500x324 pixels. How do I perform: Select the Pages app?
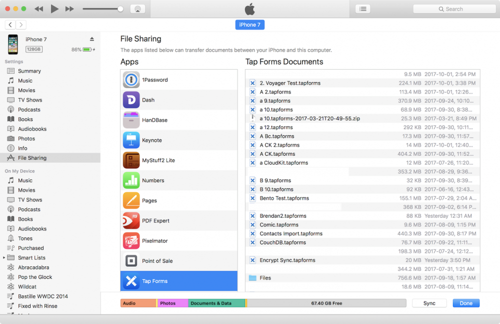click(x=179, y=201)
